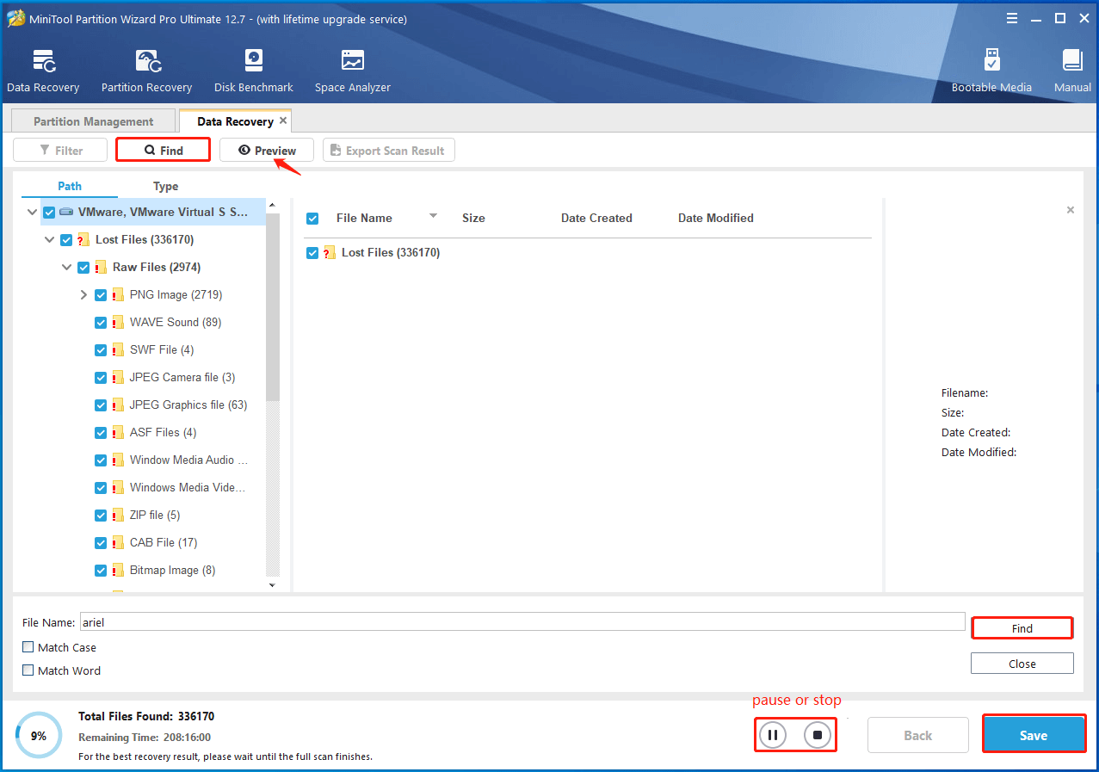This screenshot has width=1099, height=772.
Task: Collapse the Lost Files tree node
Action: (49, 239)
